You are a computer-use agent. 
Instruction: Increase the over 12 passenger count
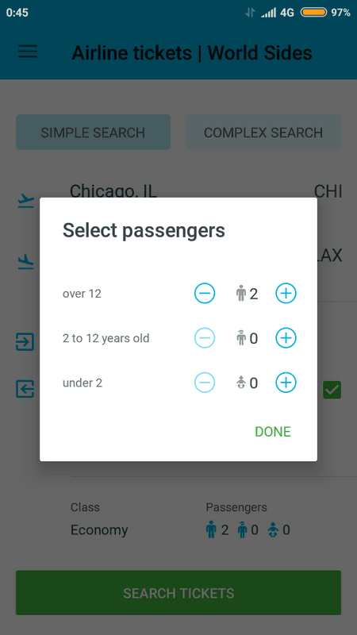(x=286, y=293)
